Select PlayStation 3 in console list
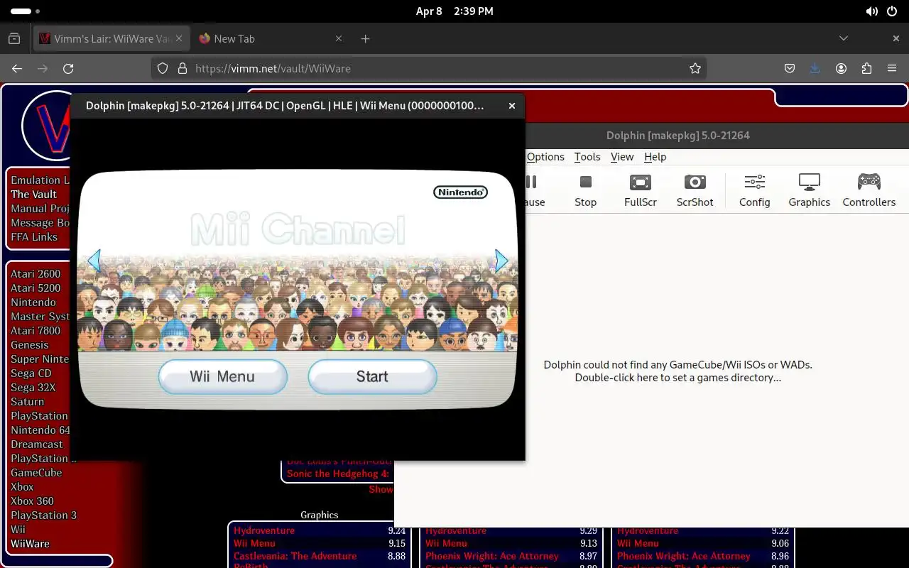The image size is (909, 568). pos(43,515)
